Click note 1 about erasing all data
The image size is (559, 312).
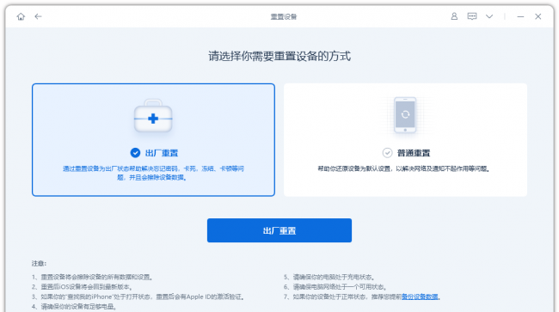pyautogui.click(x=92, y=277)
